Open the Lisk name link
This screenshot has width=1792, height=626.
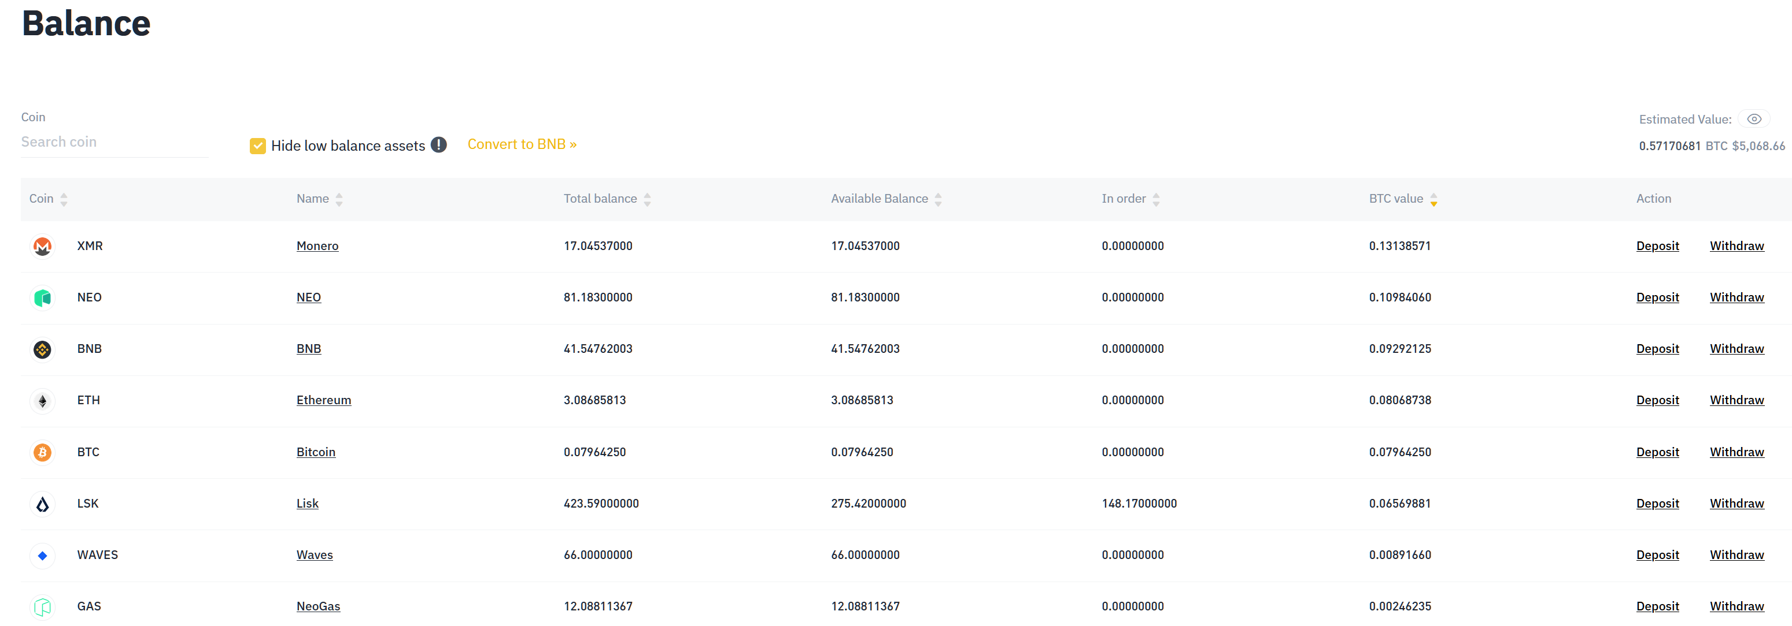(308, 503)
